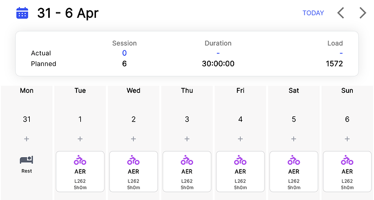374x200 pixels.
Task: Open Wednesday's AER cycling workout card
Action: 133,171
